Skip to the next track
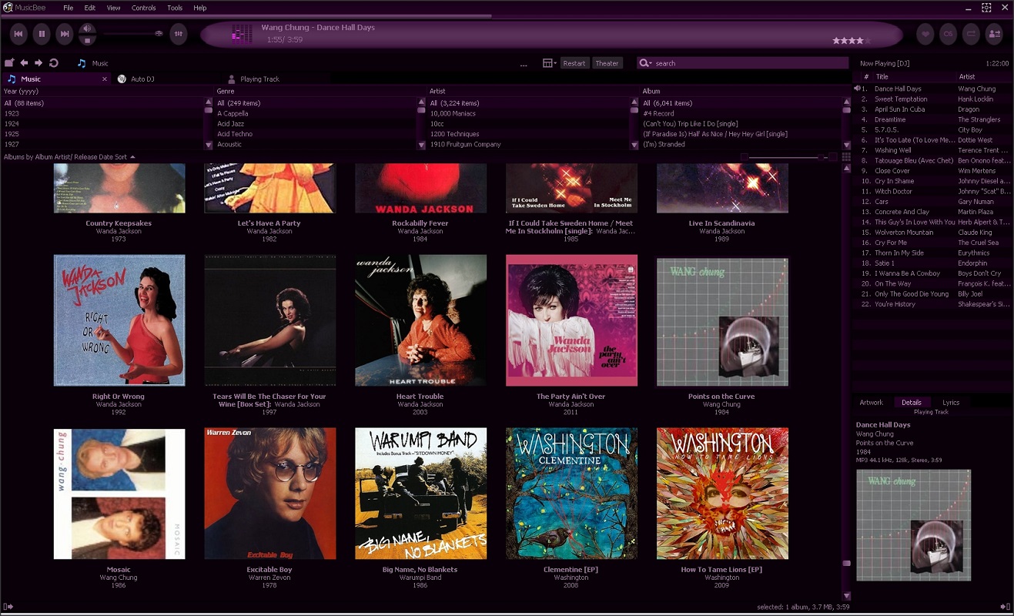Image resolution: width=1014 pixels, height=616 pixels. point(65,34)
